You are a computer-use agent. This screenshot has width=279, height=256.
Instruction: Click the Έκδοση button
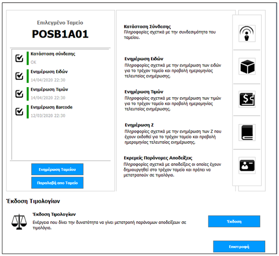tap(234, 221)
